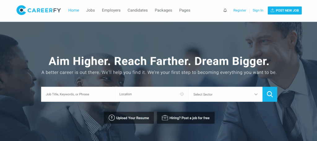Open the Employers menu

[111, 10]
